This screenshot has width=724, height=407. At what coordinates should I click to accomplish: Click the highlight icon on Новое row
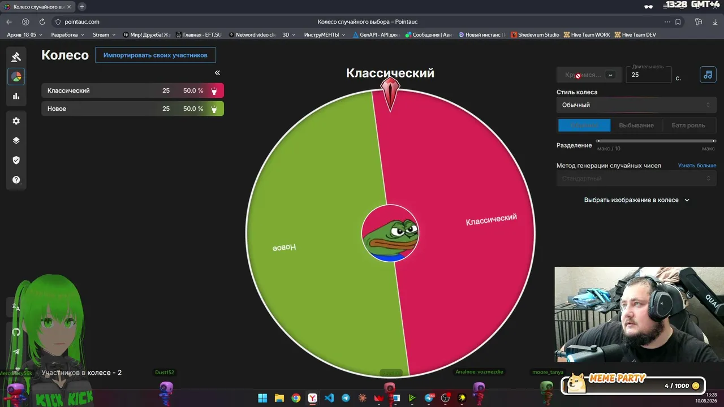[x=214, y=109]
